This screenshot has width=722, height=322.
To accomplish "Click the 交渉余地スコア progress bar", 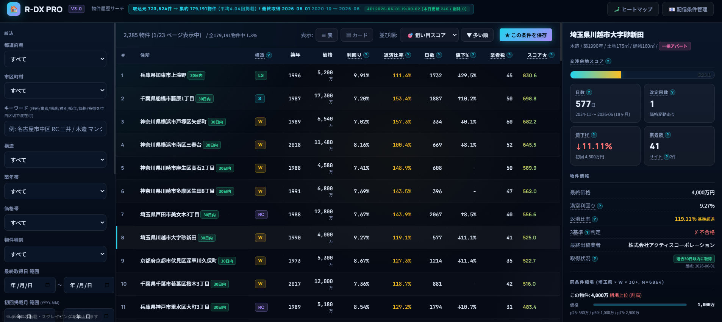I will coord(642,75).
